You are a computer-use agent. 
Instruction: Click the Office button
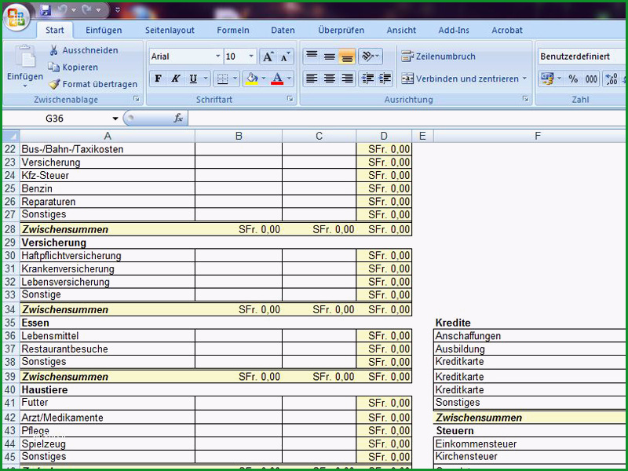pyautogui.click(x=16, y=16)
